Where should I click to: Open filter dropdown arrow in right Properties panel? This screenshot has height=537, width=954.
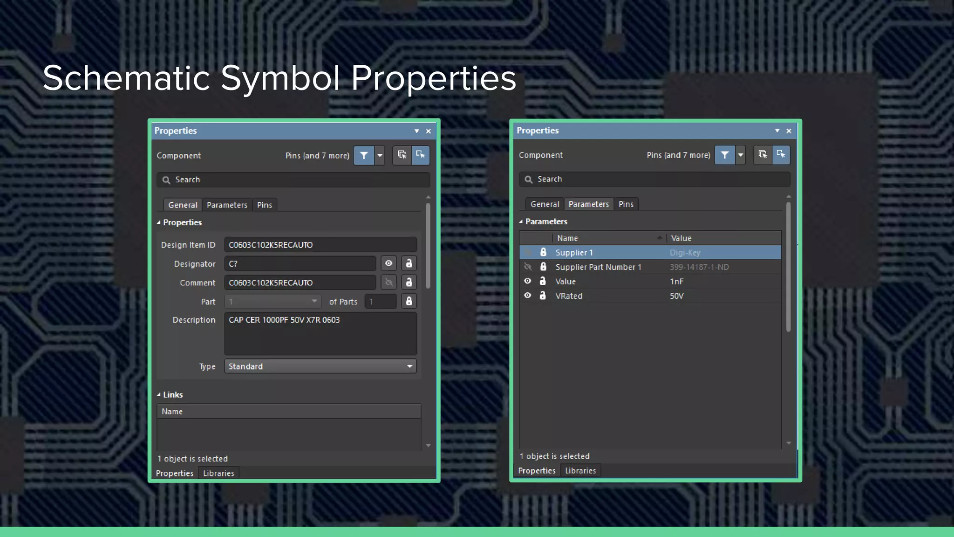point(741,155)
